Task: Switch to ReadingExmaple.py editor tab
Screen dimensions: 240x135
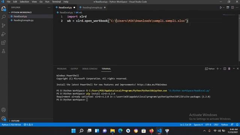Action: click(x=92, y=7)
